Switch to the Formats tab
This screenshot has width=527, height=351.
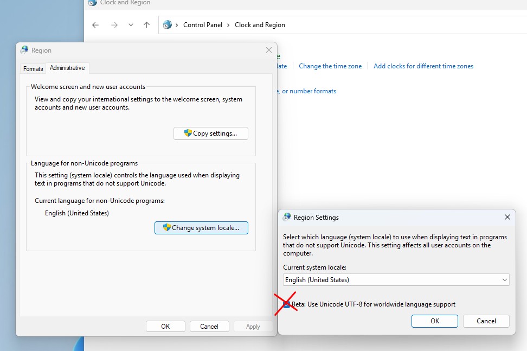33,69
